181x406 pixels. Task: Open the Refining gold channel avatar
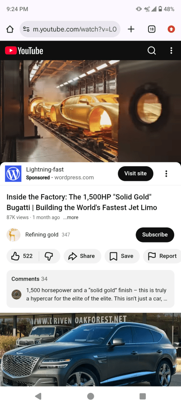(13, 235)
